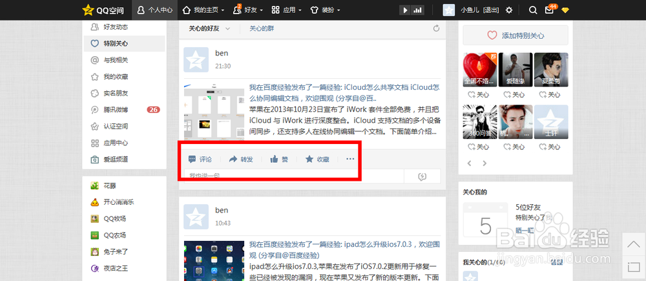Viewport: 646px width, 281px height.
Task: Switch to the 关心的群 tab
Action: pos(262,29)
